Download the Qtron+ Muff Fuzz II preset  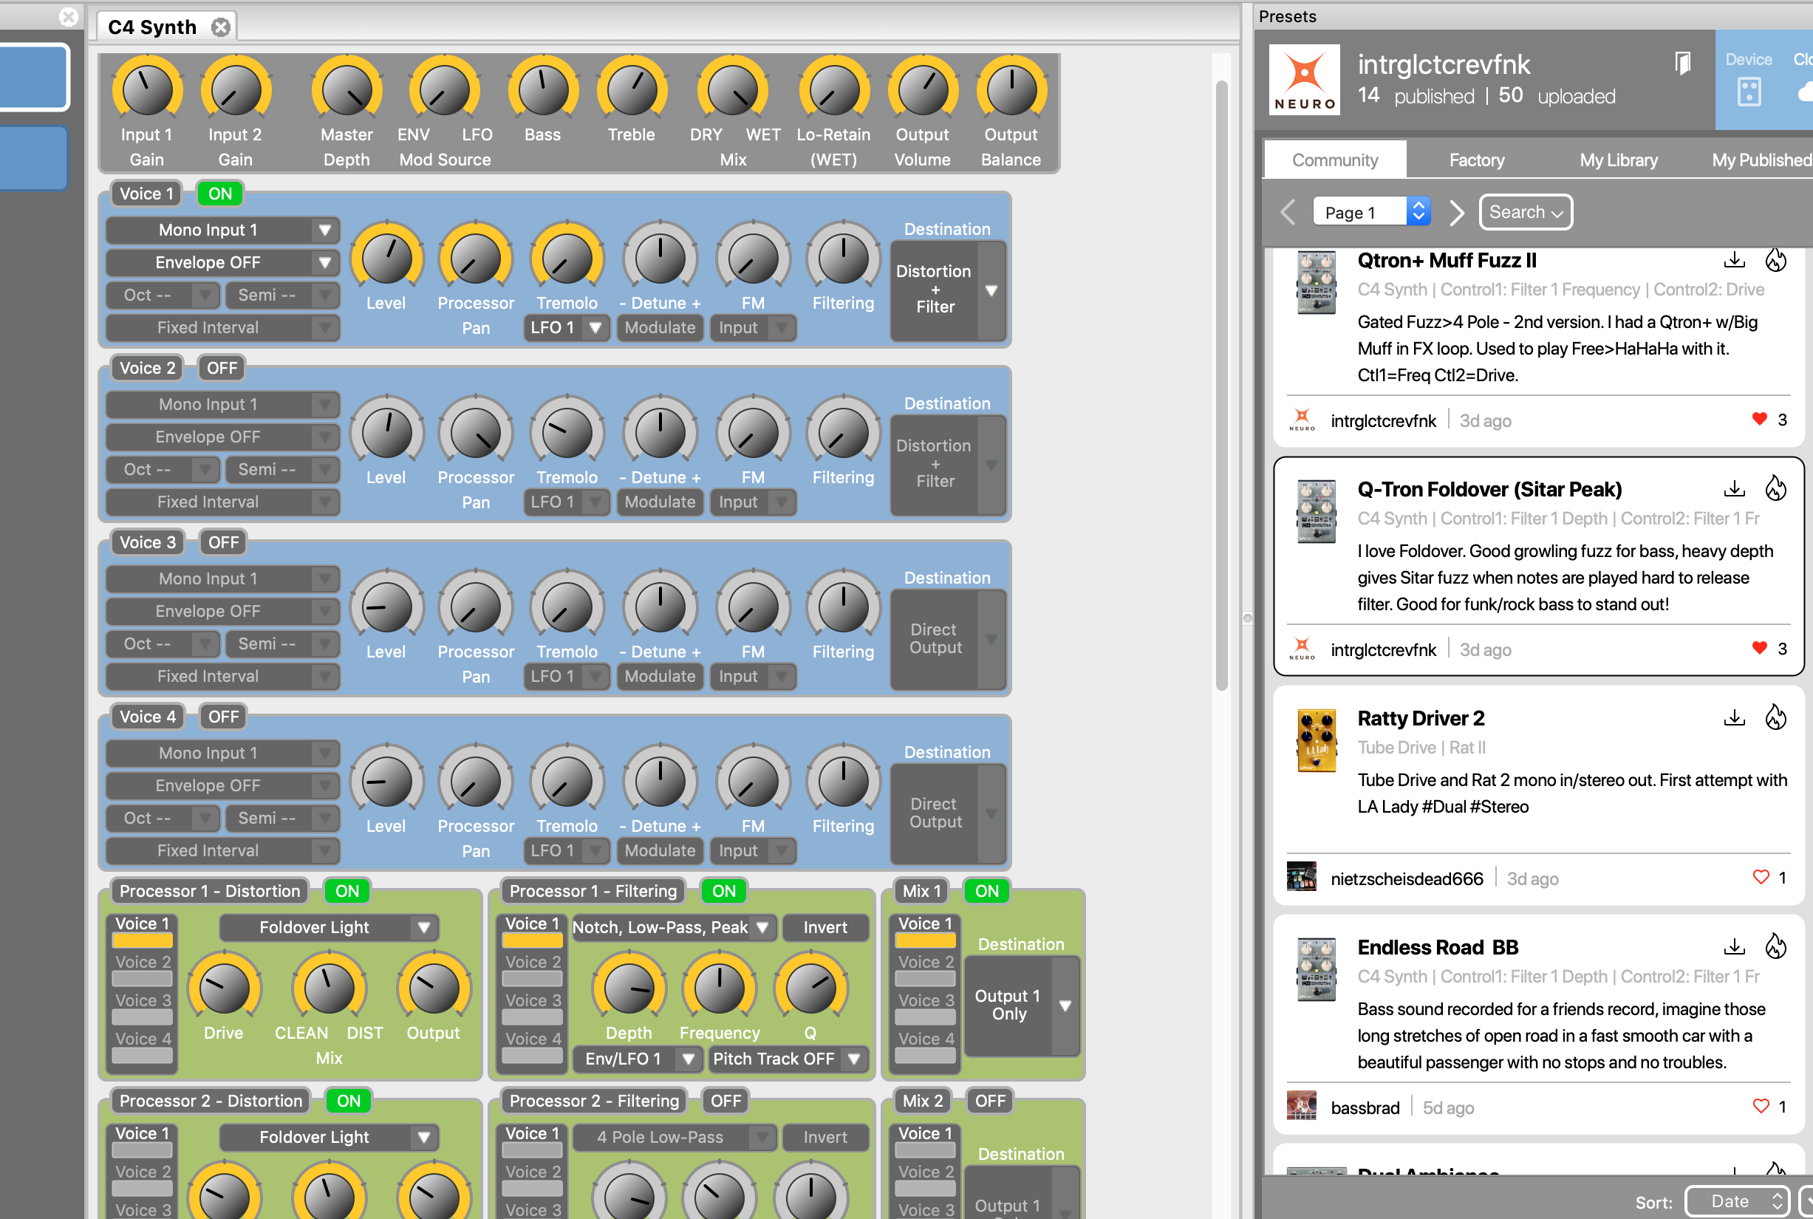[1735, 259]
